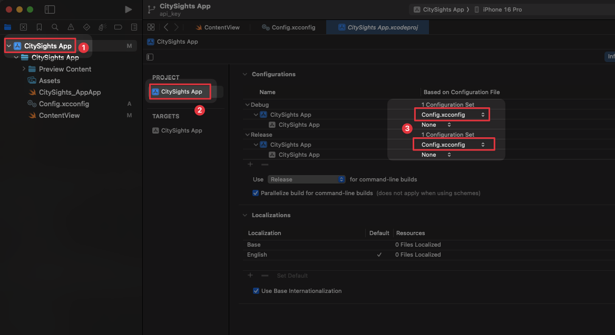Collapse the Localizations section
615x335 pixels.
coord(245,215)
